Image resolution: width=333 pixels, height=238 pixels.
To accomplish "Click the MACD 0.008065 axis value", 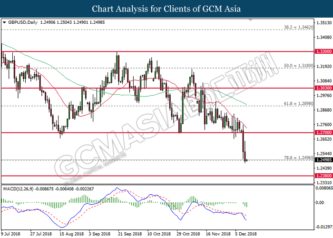I will pyautogui.click(x=324, y=188).
